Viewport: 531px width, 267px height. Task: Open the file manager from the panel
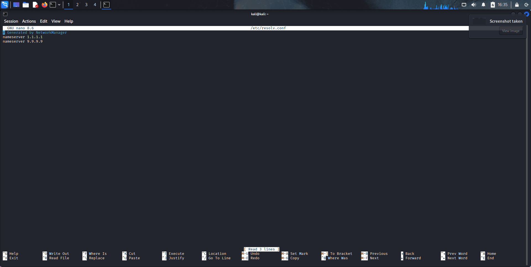tap(26, 5)
